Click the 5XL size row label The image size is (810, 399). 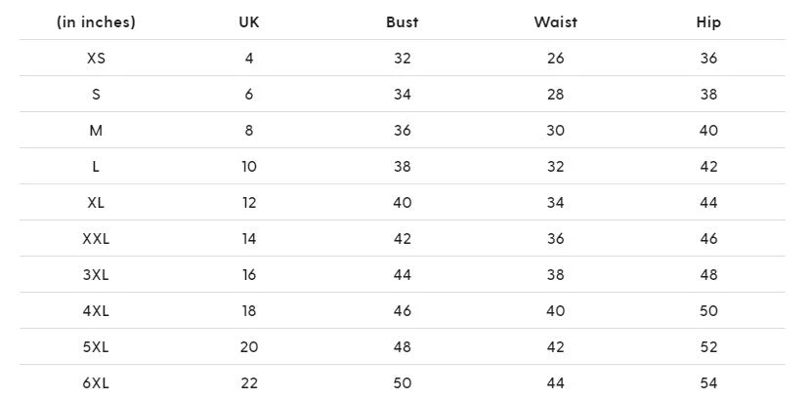point(96,347)
